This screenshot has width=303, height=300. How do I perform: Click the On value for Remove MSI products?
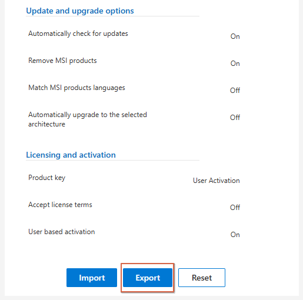click(x=235, y=64)
